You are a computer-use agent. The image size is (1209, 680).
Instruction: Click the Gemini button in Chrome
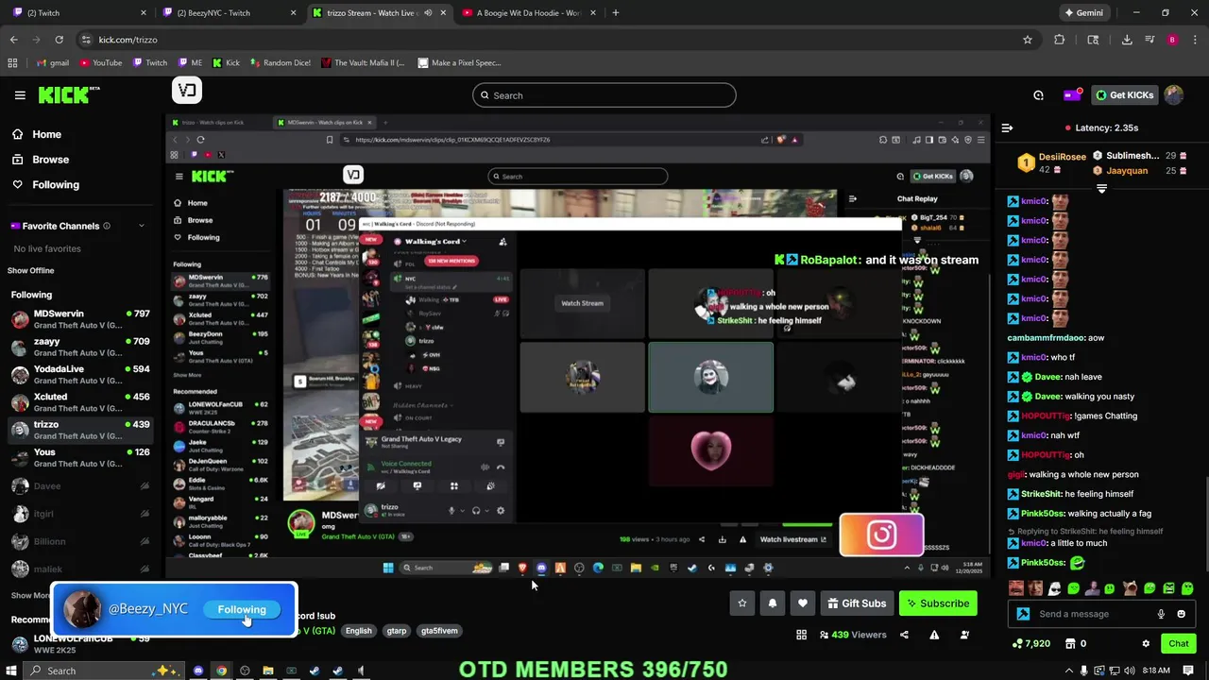[x=1082, y=13]
